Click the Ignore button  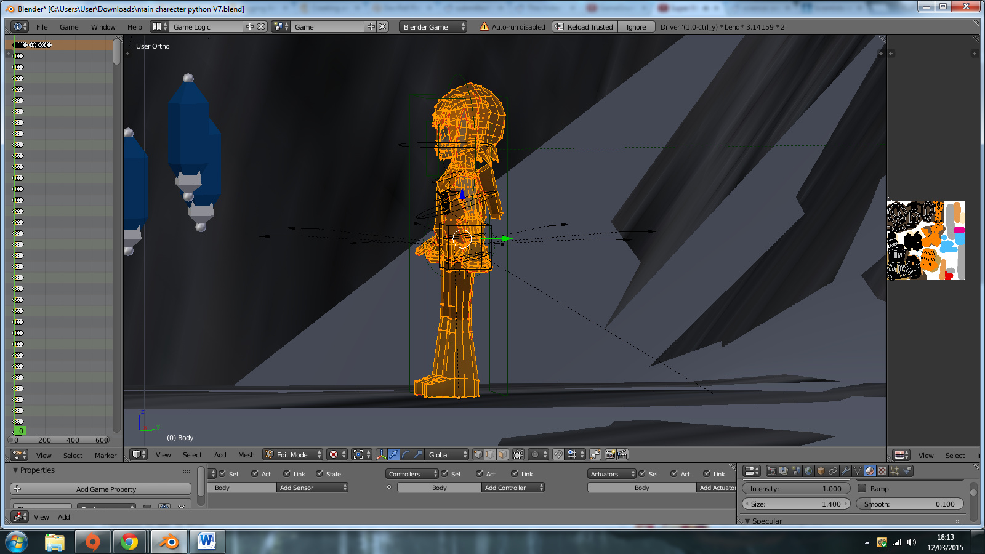[636, 26]
